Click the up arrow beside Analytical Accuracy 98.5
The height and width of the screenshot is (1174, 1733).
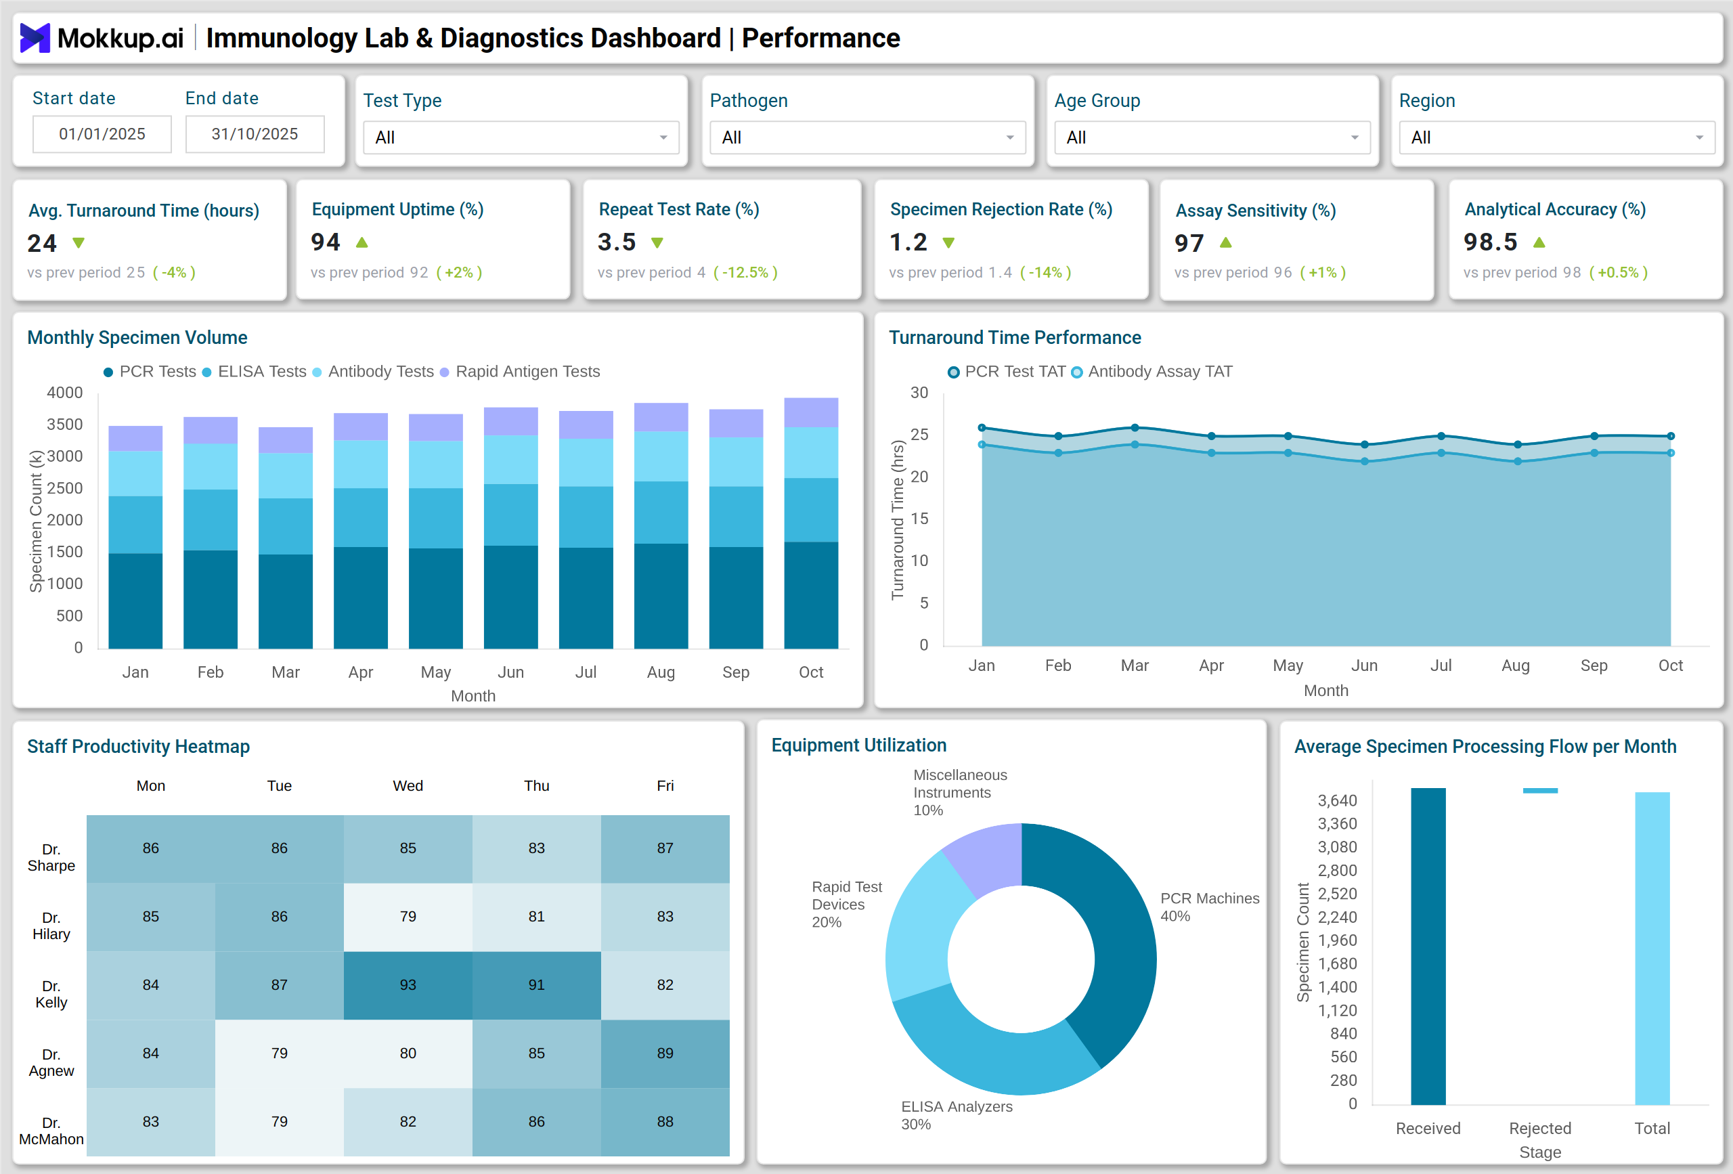pyautogui.click(x=1539, y=242)
